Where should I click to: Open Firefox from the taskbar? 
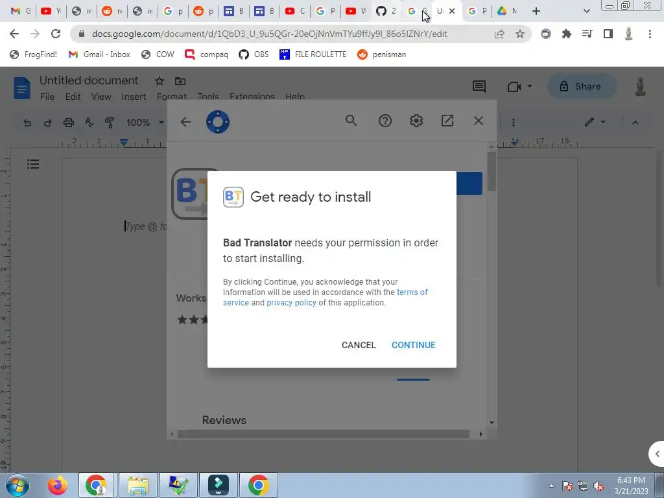[x=58, y=485]
